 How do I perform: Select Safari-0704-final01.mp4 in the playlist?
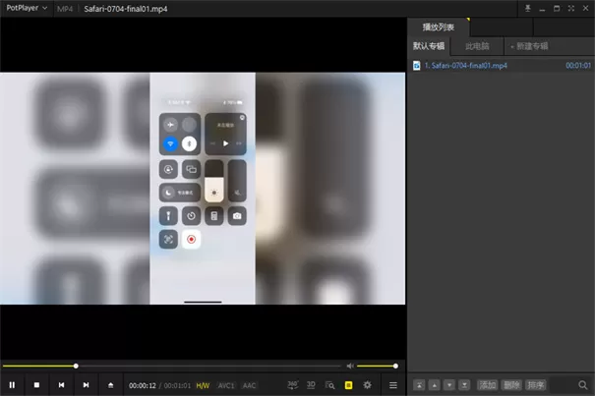(x=502, y=65)
